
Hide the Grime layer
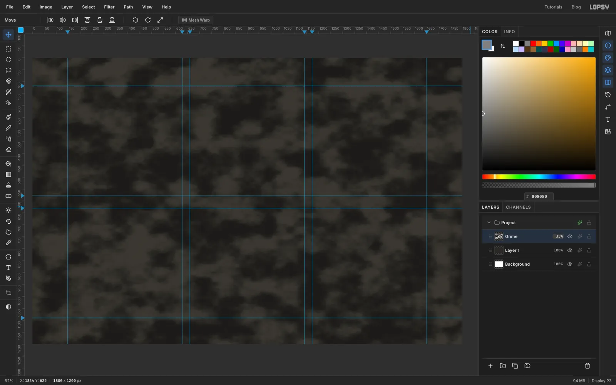coord(570,236)
